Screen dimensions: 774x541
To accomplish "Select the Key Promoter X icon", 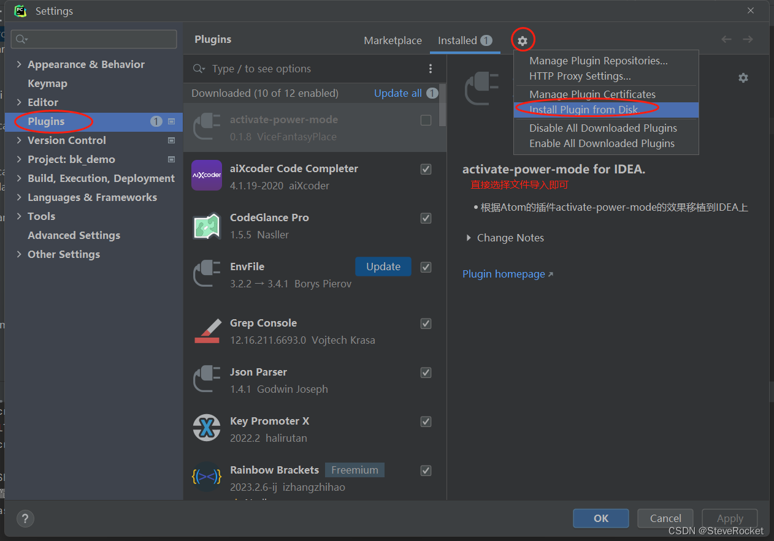I will 207,428.
